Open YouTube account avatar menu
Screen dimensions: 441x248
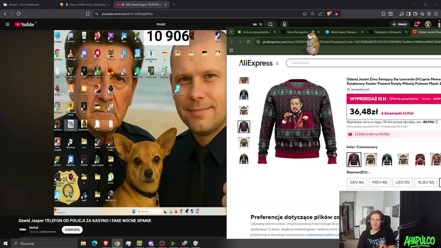click(x=428, y=24)
